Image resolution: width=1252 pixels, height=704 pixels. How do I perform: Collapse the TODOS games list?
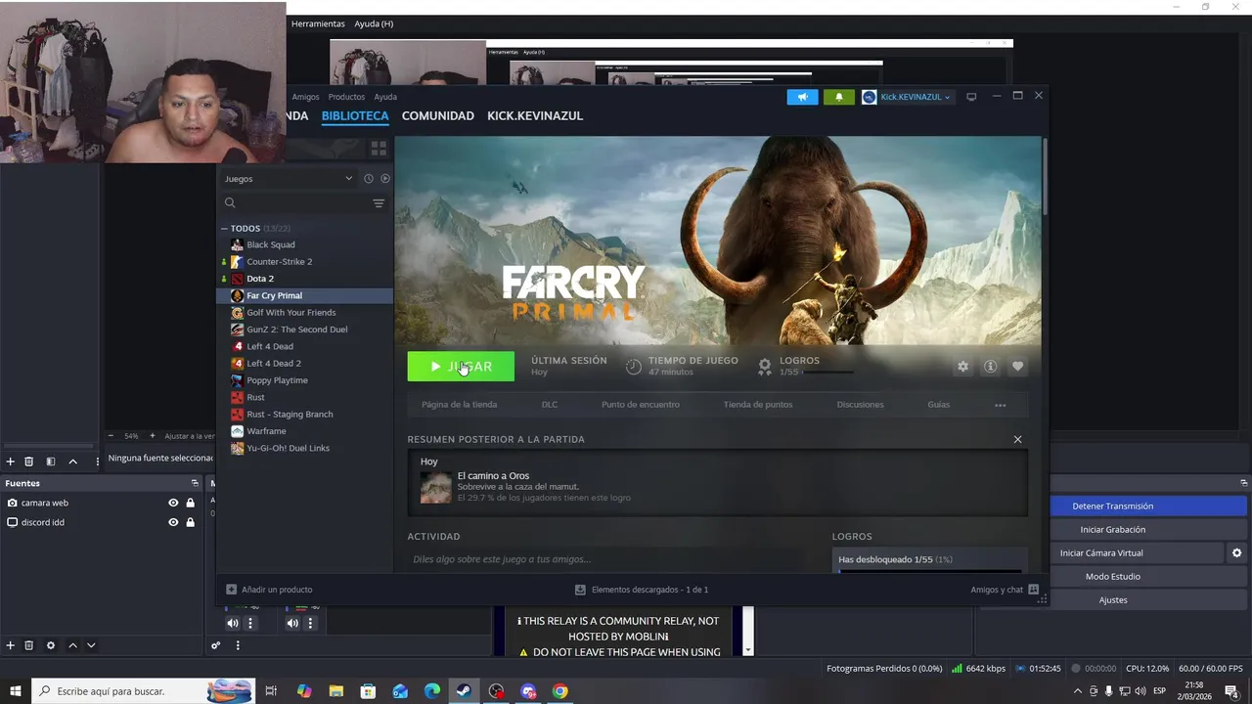tap(224, 229)
